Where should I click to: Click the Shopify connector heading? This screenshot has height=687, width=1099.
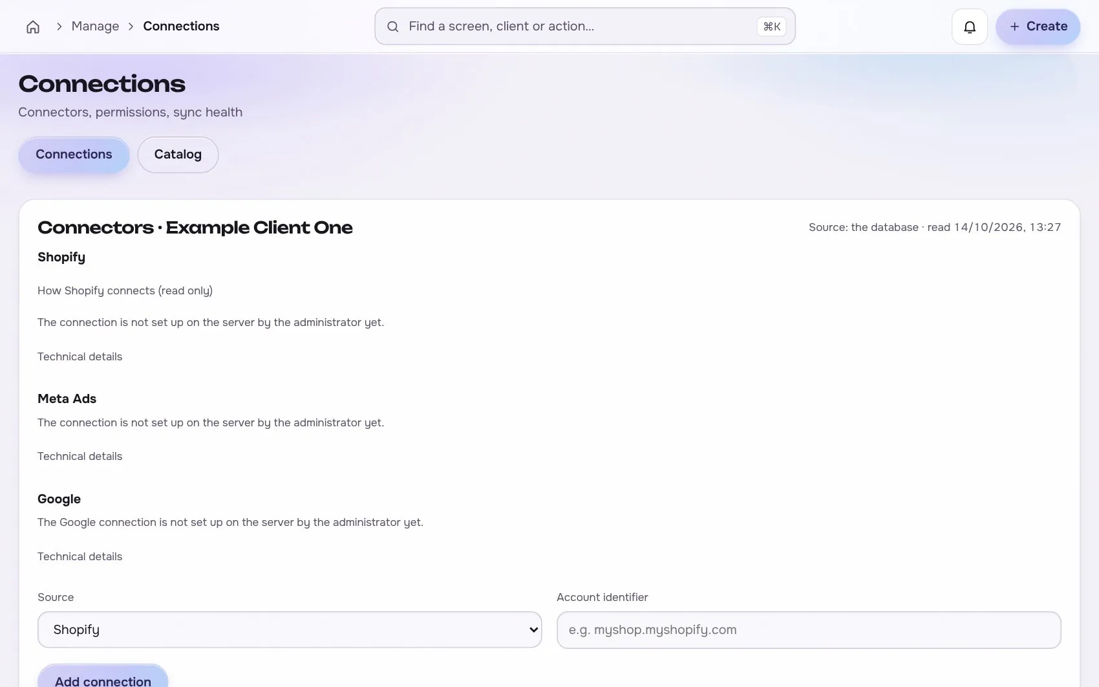click(x=61, y=257)
